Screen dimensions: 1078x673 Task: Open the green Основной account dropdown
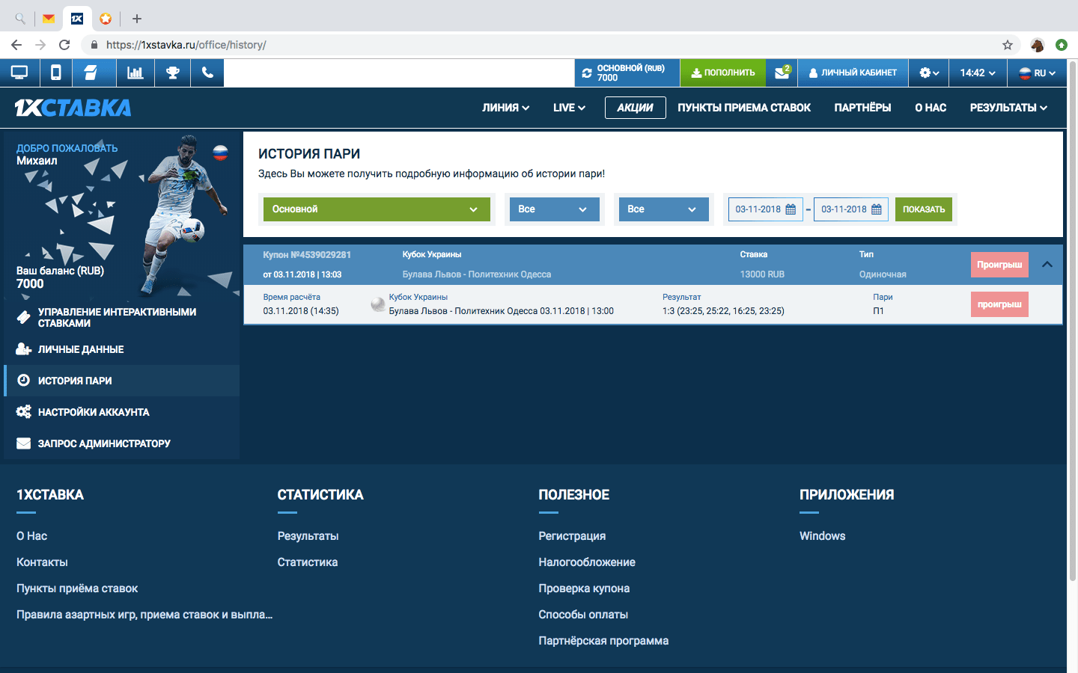pos(377,209)
